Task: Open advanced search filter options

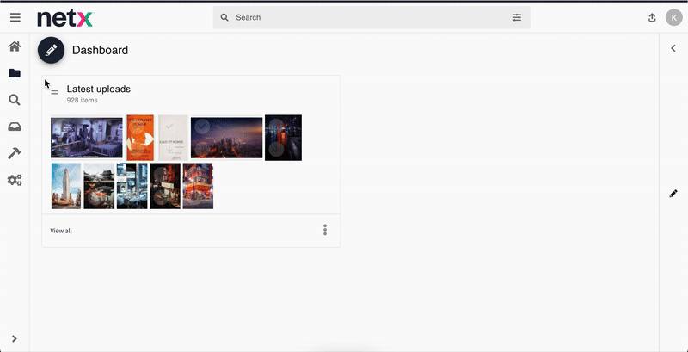Action: coord(517,17)
